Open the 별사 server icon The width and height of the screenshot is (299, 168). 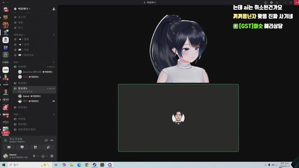(6, 99)
